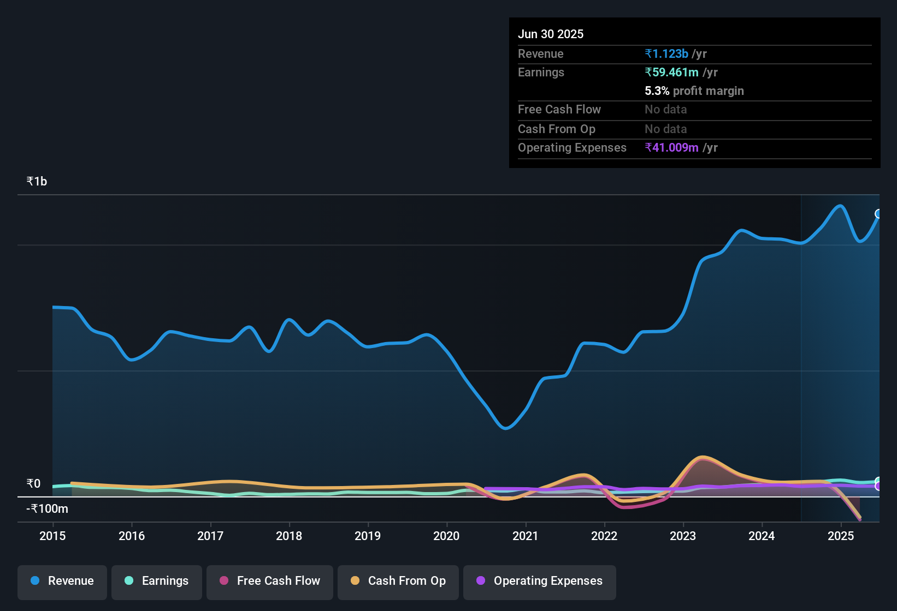
Task: Hide the Operating Expenses series
Action: [x=540, y=582]
